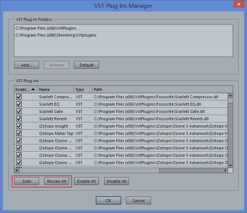Screen dimensions: 247x213
Task: Sort the list by Name column
Action: pyautogui.click(x=55, y=90)
